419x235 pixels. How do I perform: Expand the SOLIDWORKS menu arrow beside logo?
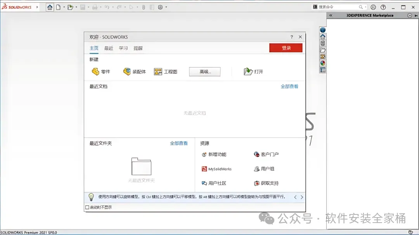click(37, 7)
